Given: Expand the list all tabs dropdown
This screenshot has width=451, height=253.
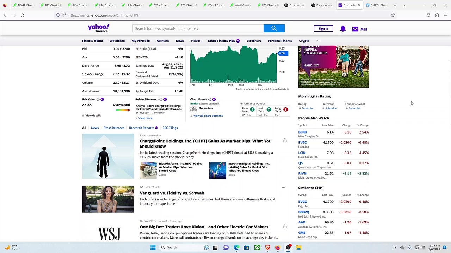Looking at the screenshot, I should tap(404, 5).
